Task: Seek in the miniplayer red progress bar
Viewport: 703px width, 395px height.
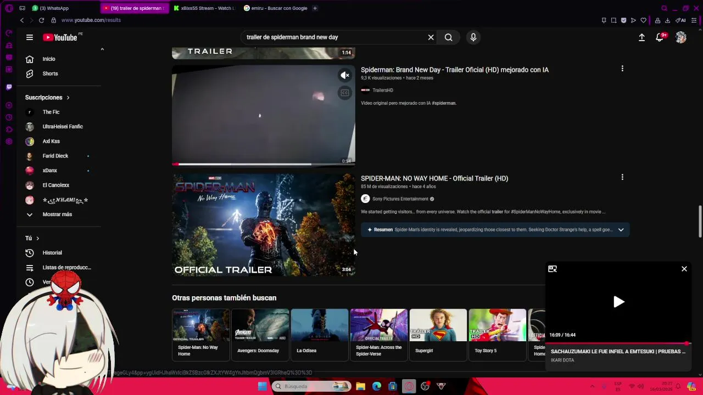Action: 618,343
